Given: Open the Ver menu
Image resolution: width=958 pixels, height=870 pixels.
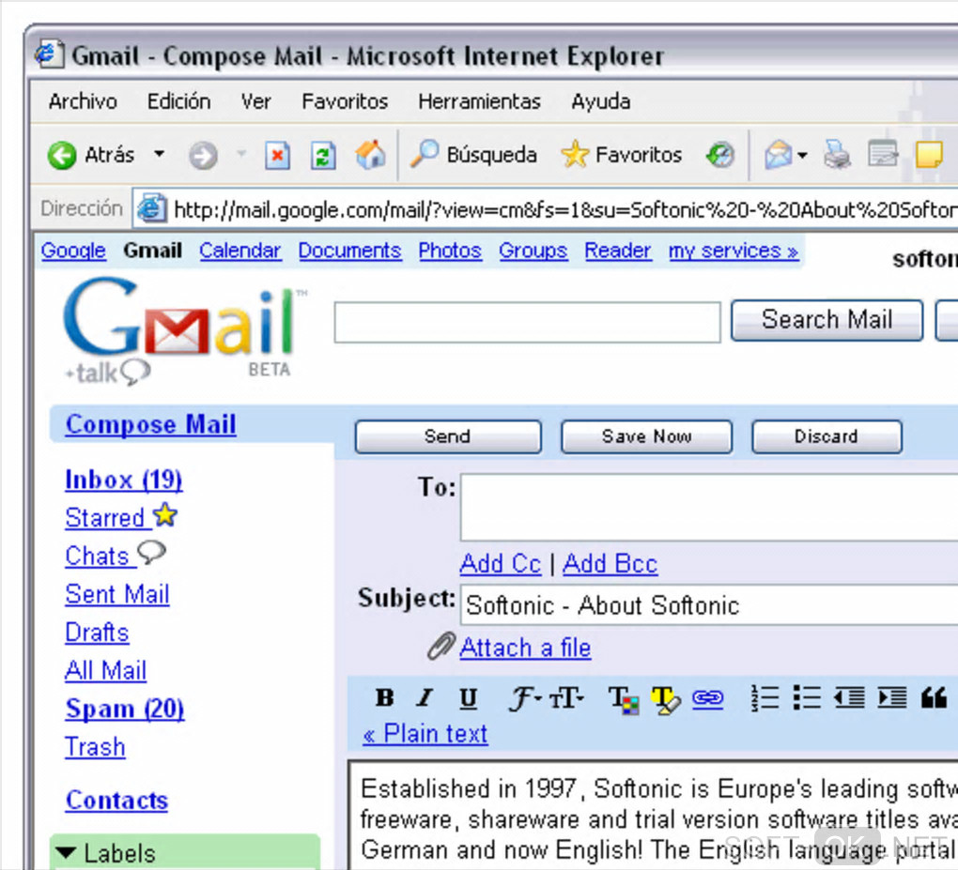Looking at the screenshot, I should pos(256,101).
